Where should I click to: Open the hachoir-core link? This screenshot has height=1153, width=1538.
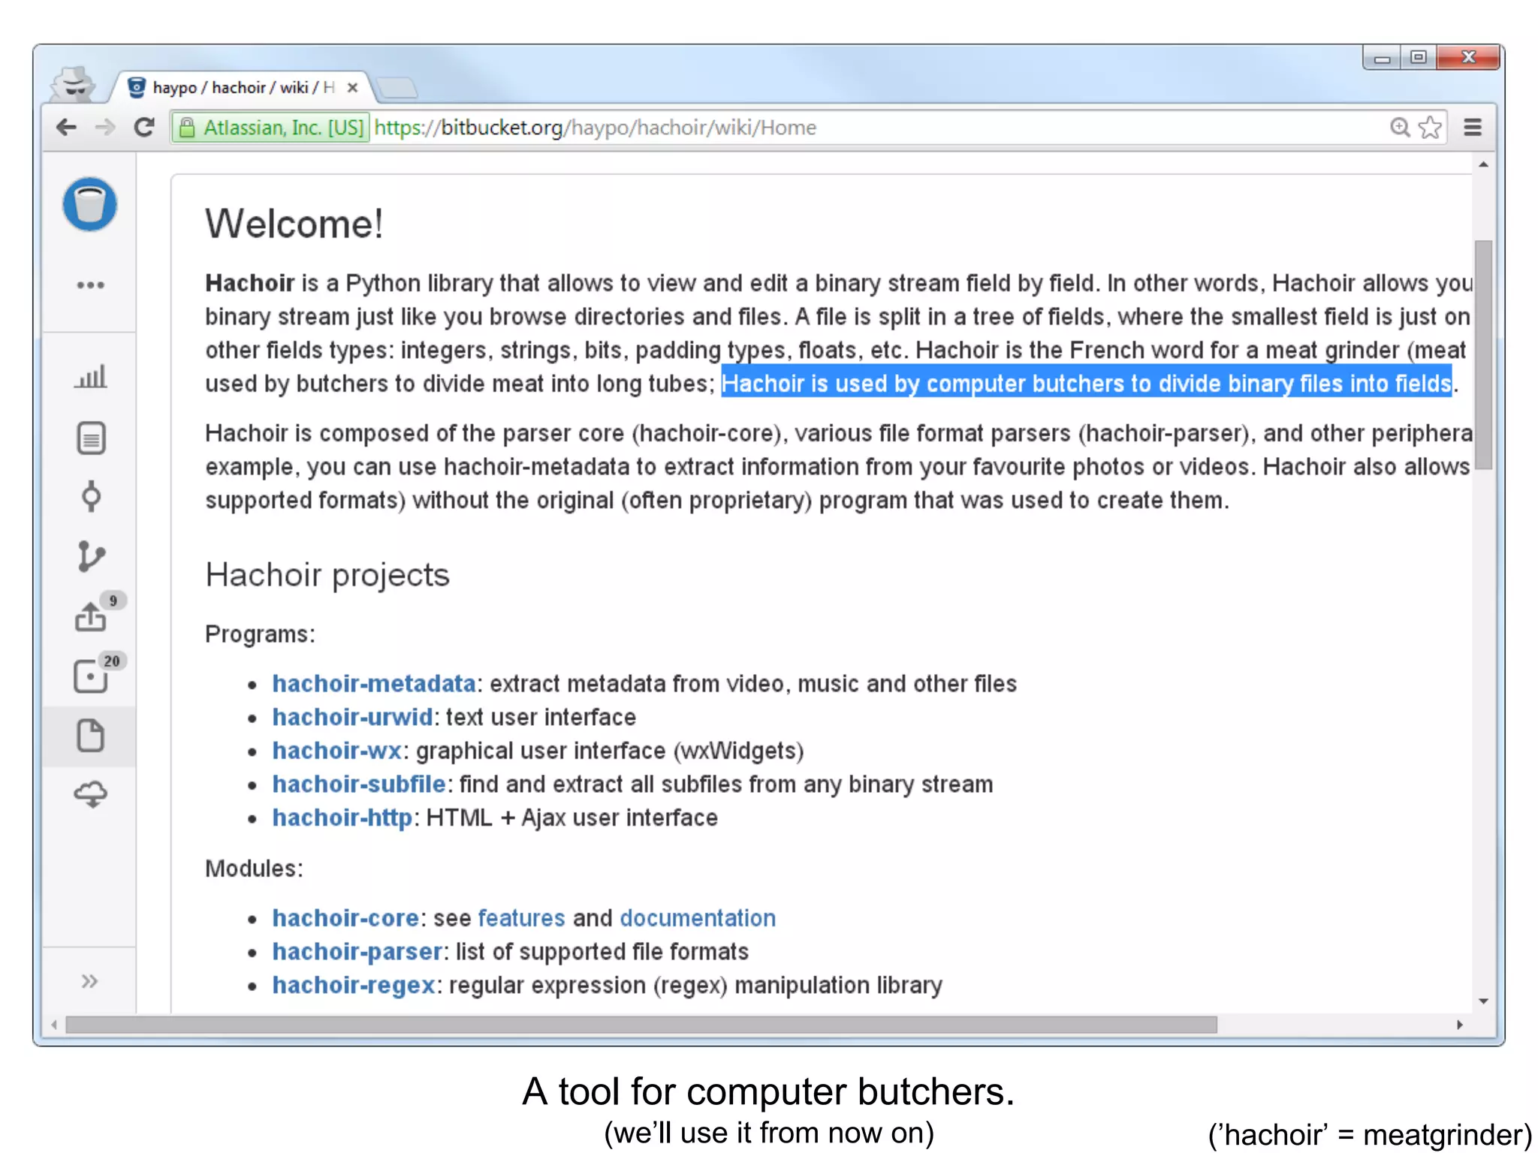point(345,918)
